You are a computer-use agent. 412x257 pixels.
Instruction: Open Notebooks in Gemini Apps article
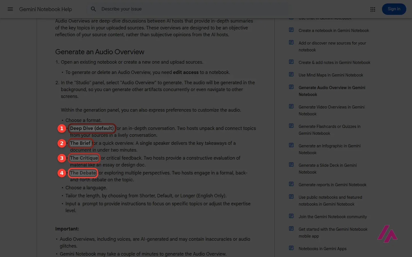[x=322, y=249]
